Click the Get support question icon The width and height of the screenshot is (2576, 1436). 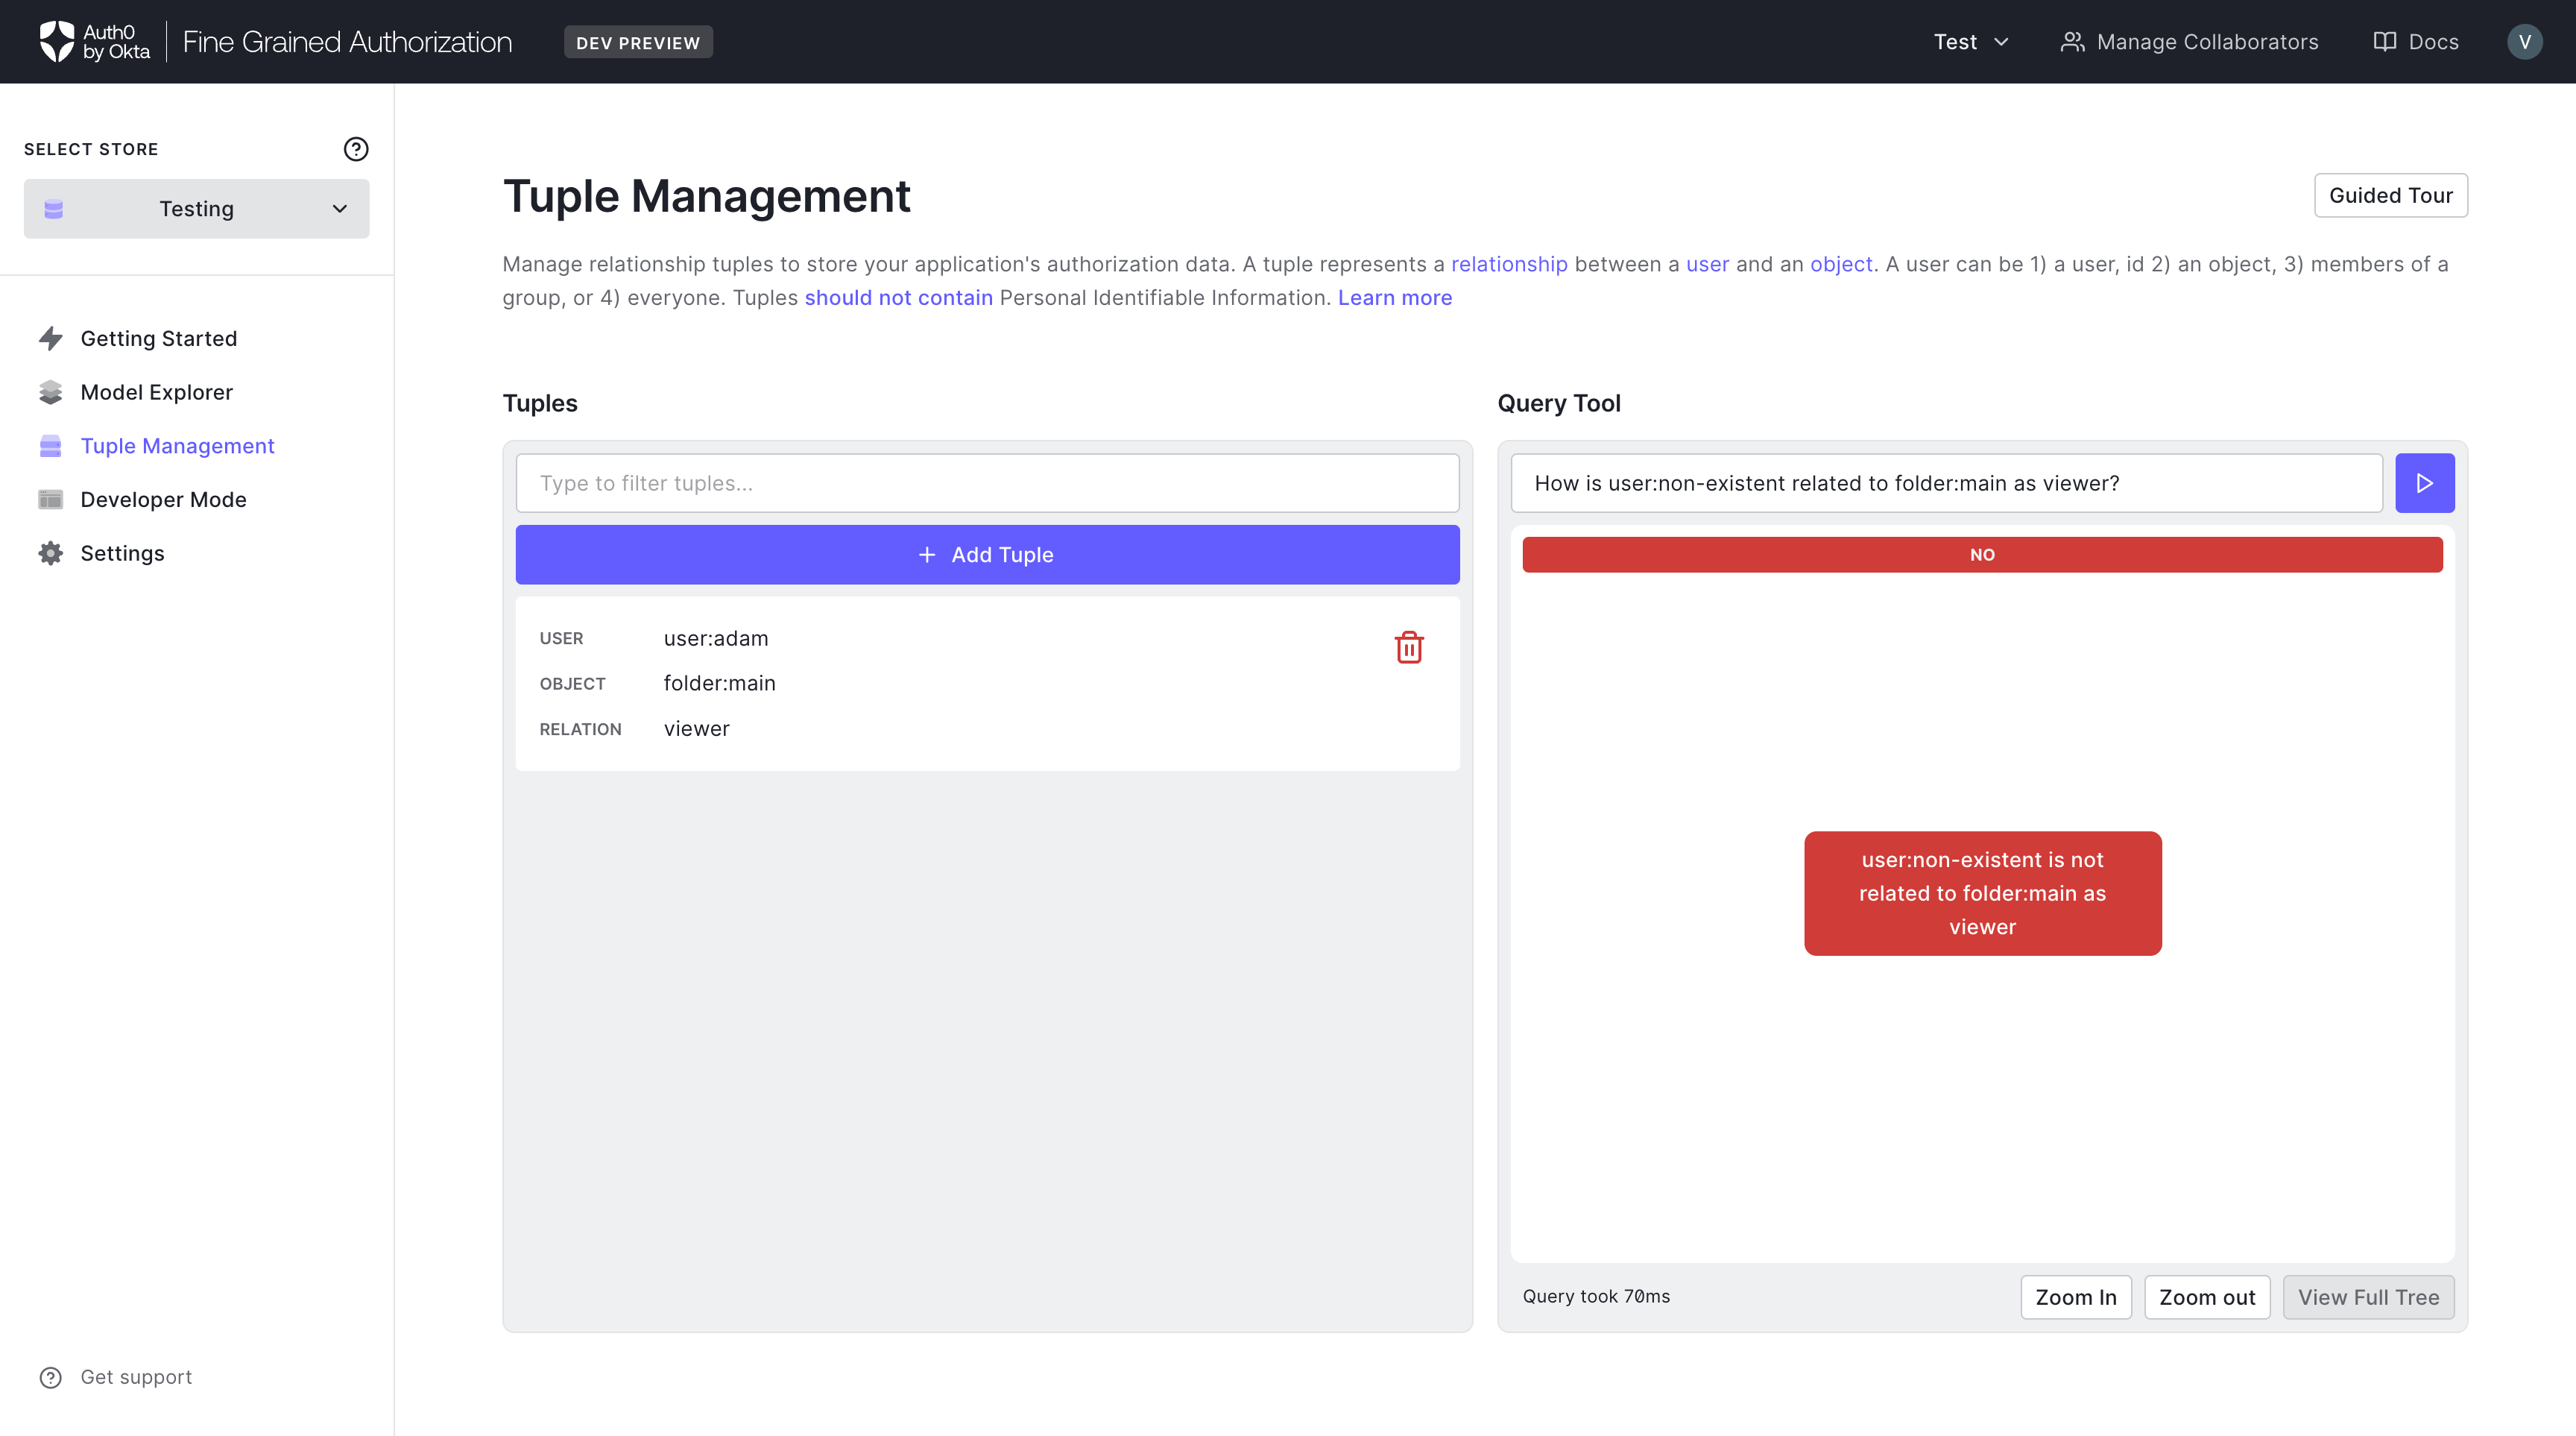51,1377
